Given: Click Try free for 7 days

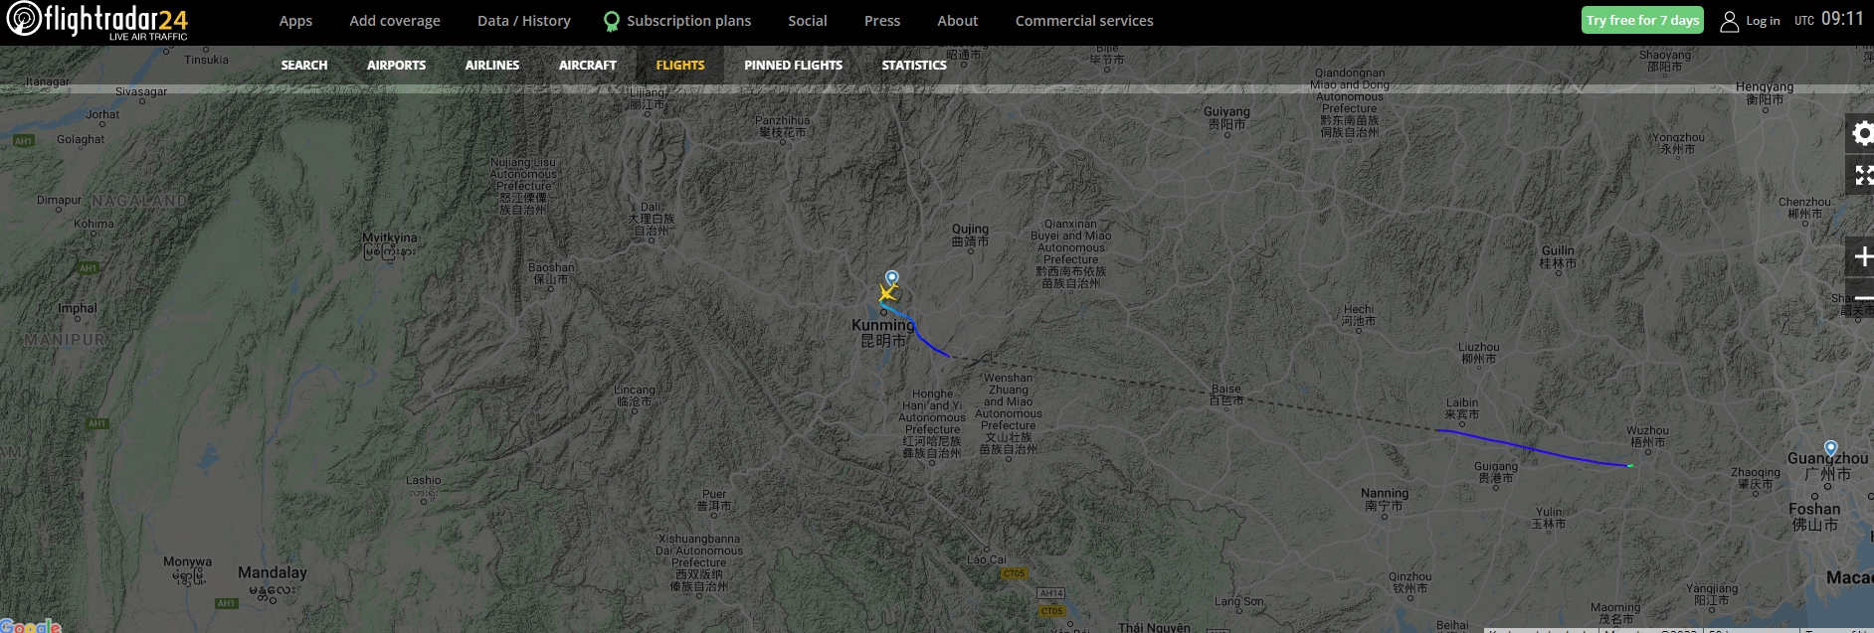Looking at the screenshot, I should (x=1642, y=21).
